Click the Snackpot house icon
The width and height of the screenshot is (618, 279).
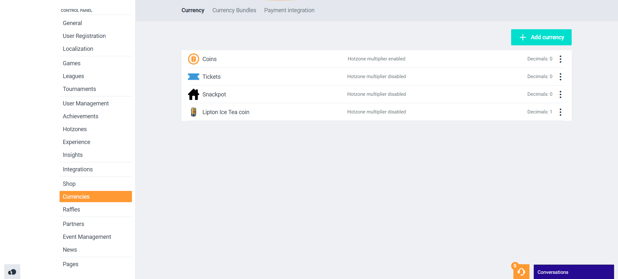193,94
